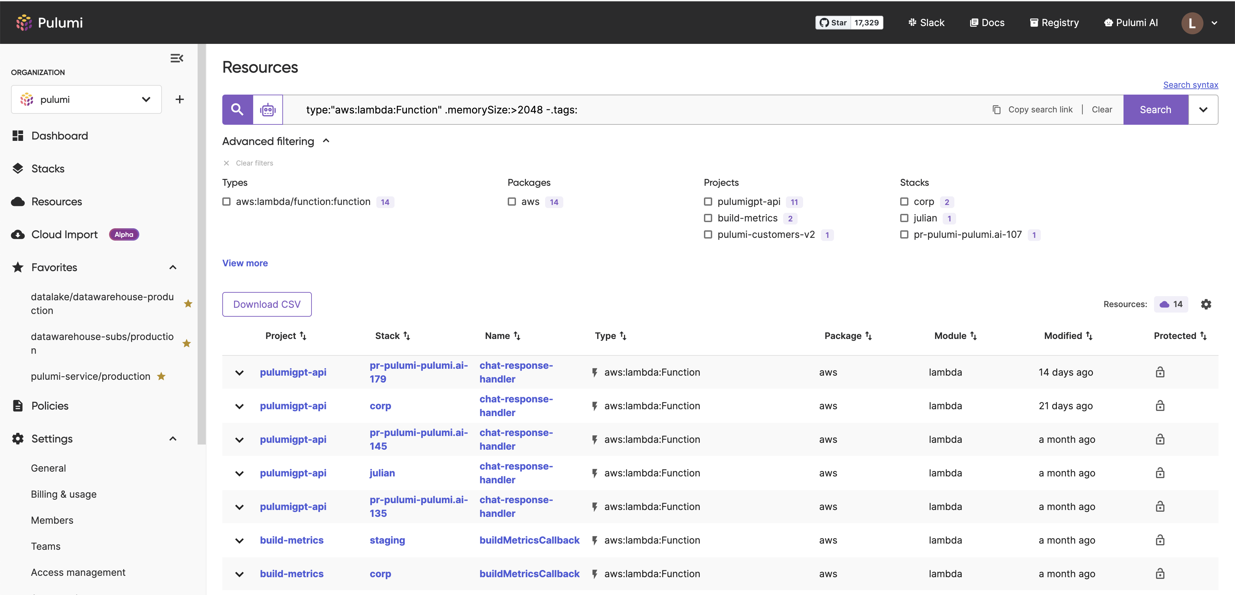Viewport: 1235px width, 595px height.
Task: Sort table by Module column
Action: tap(955, 336)
